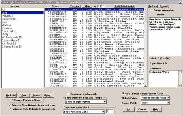This screenshot has width=183, height=116.
Task: Select the Latin category
Action: coord(22,22)
